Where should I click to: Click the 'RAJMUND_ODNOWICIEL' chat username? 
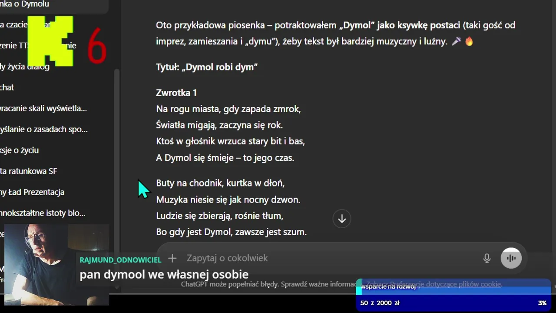[x=120, y=260]
